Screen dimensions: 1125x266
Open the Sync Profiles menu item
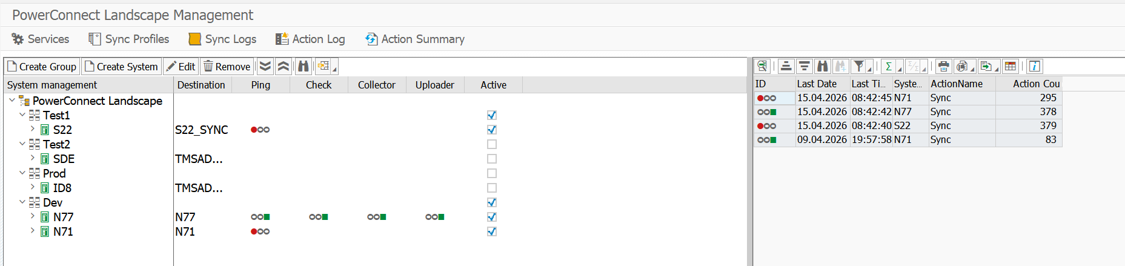pos(129,39)
